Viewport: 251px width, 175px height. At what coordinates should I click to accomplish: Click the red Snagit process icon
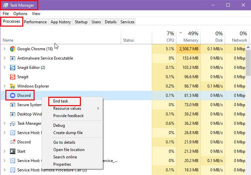tap(13, 77)
